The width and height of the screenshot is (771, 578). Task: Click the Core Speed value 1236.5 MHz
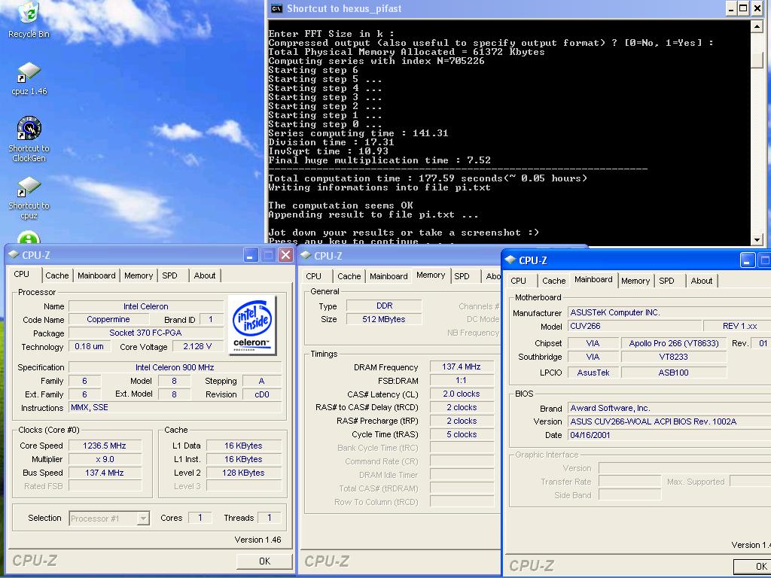pyautogui.click(x=105, y=446)
